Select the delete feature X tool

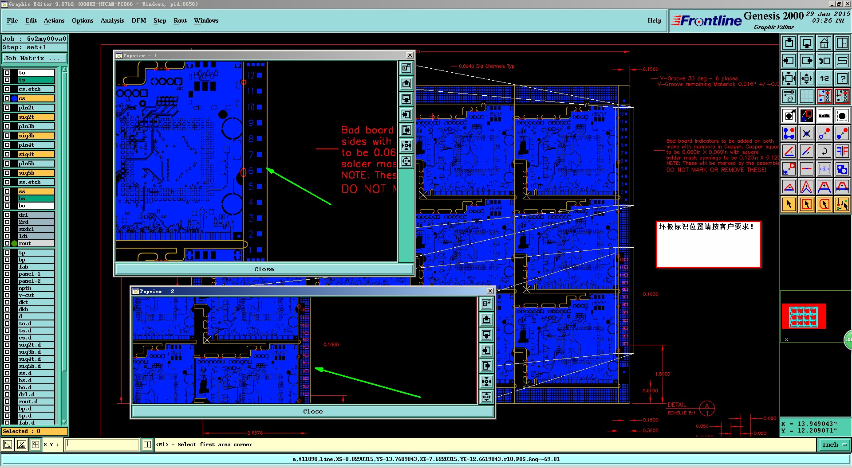pos(807,133)
